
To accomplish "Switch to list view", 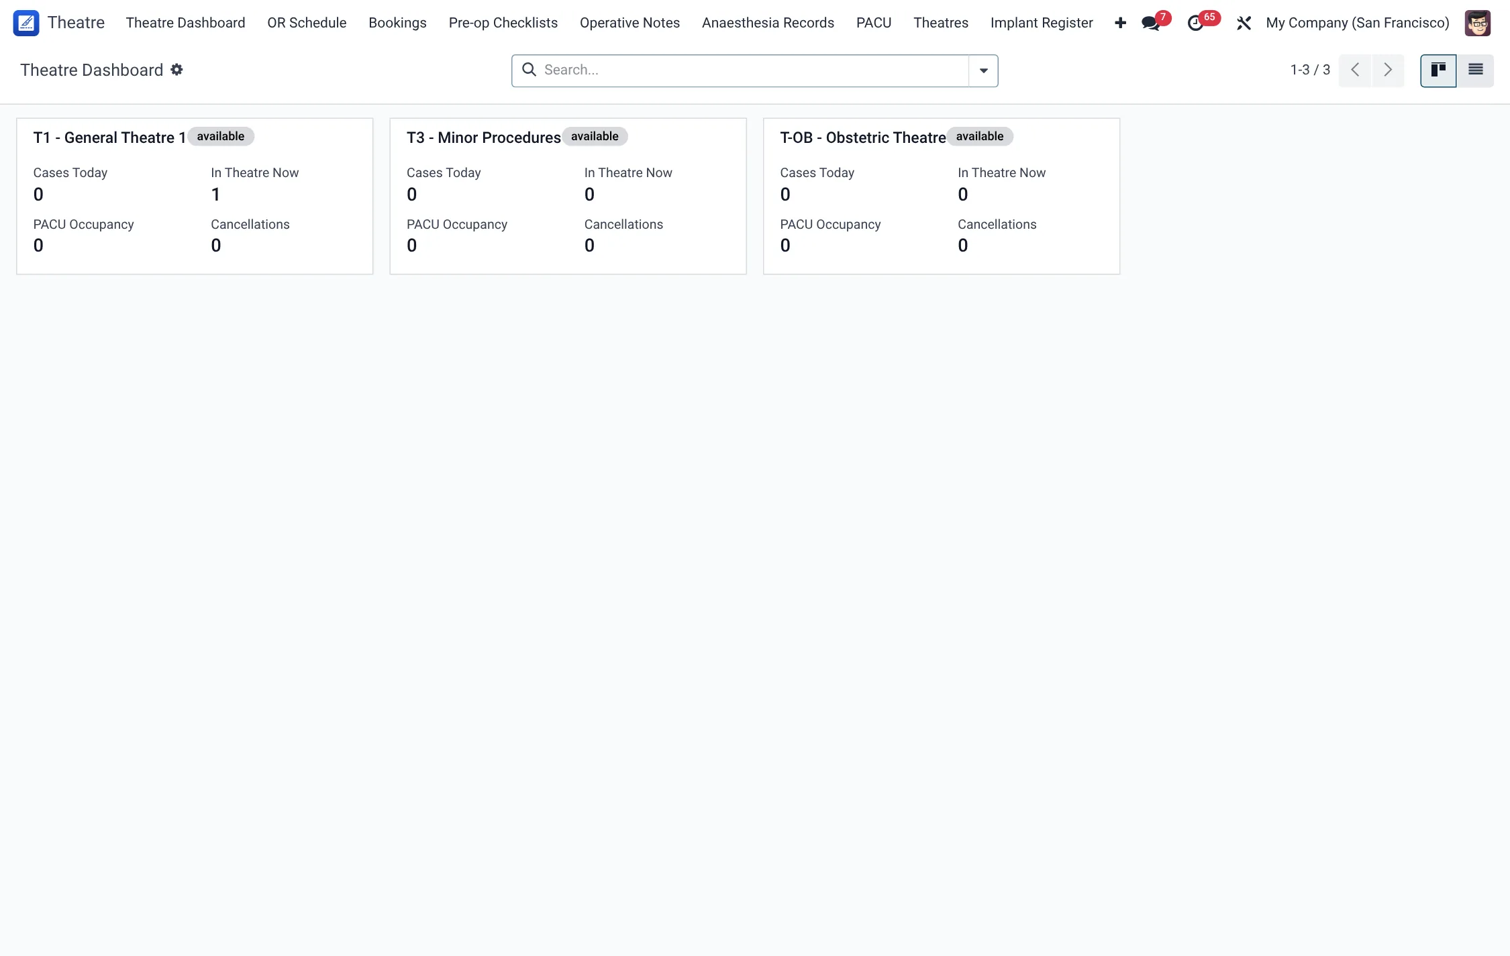I will pyautogui.click(x=1475, y=70).
